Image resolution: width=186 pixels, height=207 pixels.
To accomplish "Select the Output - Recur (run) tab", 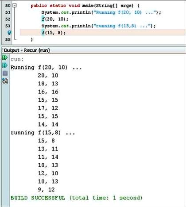I will click(27, 50).
